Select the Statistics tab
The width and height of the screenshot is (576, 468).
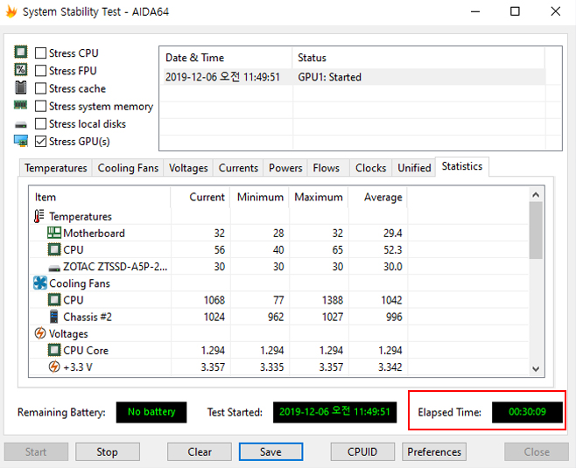(461, 167)
